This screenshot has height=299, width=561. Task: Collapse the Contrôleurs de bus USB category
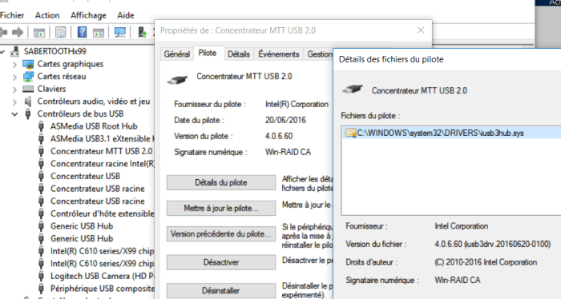(x=14, y=114)
